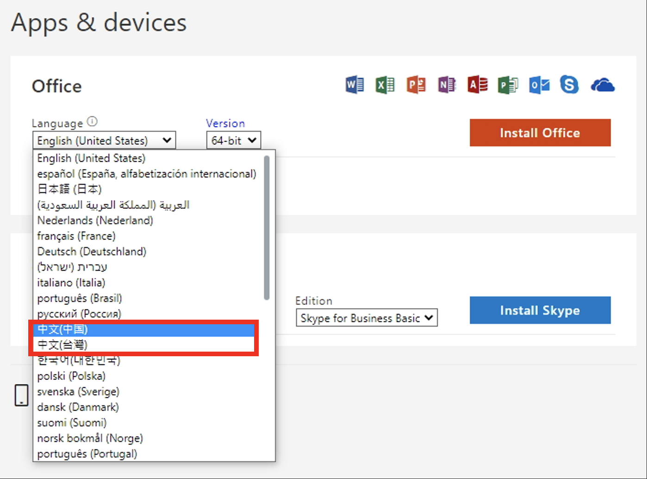Click the Language info icon
The width and height of the screenshot is (647, 479).
(93, 121)
